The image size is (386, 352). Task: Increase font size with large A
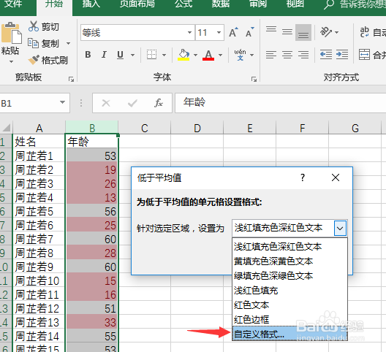click(233, 32)
